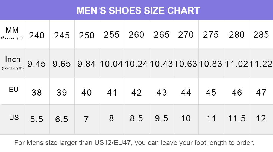Viewport: 273px width, 152px height.
Task: Click the US row label
Action: 14,118
